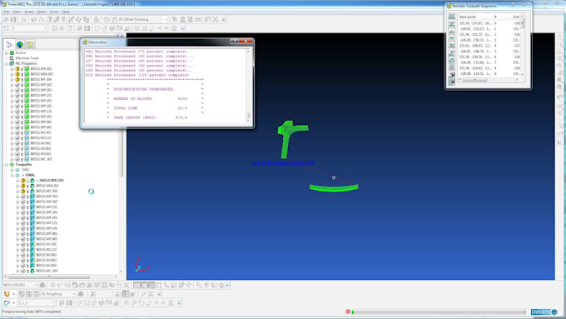Viewport: 566px width, 319px height.
Task: Open the 3D Offset Finishing strategy dropdown
Action: [x=165, y=19]
